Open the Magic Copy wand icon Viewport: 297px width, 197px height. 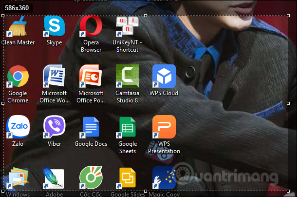[x=164, y=177]
